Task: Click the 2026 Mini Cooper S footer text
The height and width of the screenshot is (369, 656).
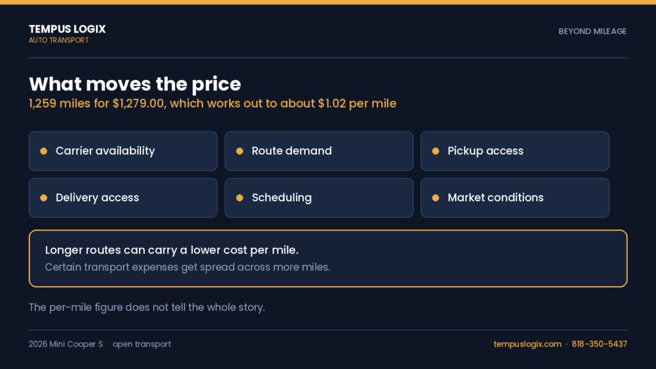Action: [66, 344]
